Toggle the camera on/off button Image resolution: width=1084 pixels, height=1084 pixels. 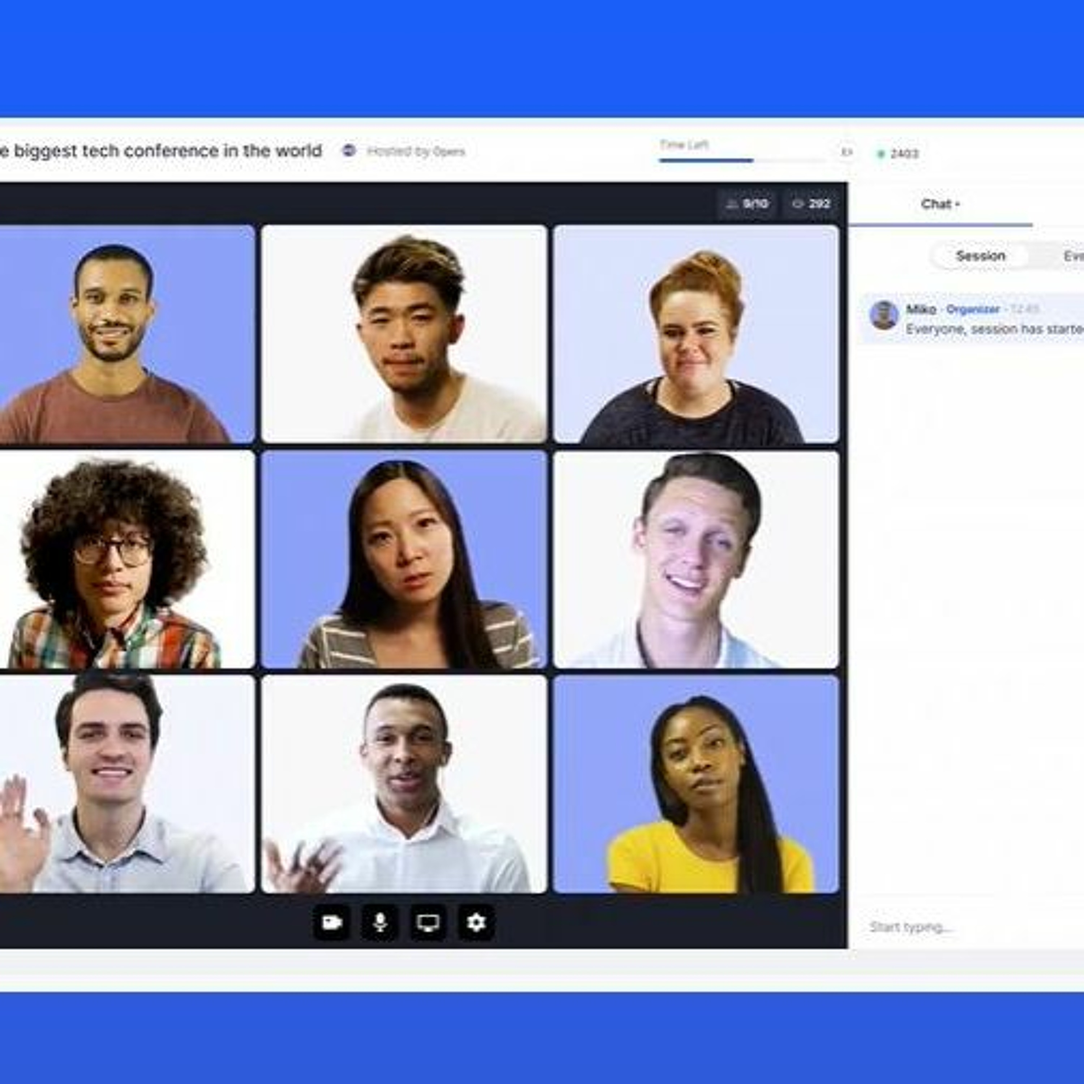[x=332, y=922]
